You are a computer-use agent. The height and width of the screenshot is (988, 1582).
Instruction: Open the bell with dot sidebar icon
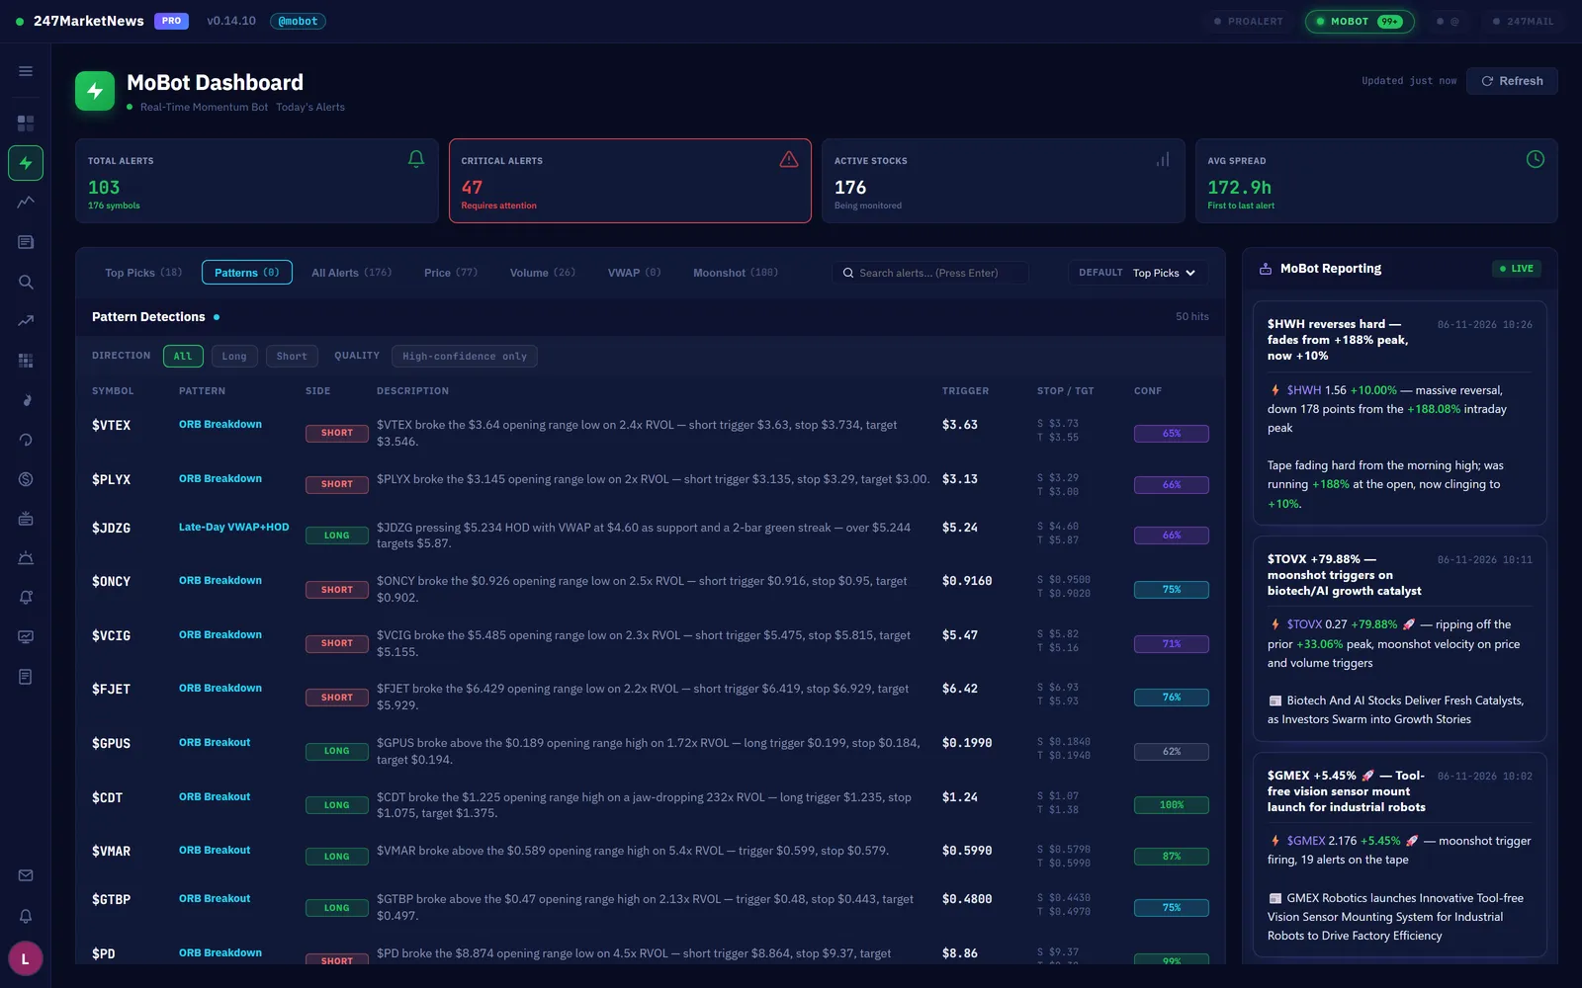(x=26, y=598)
